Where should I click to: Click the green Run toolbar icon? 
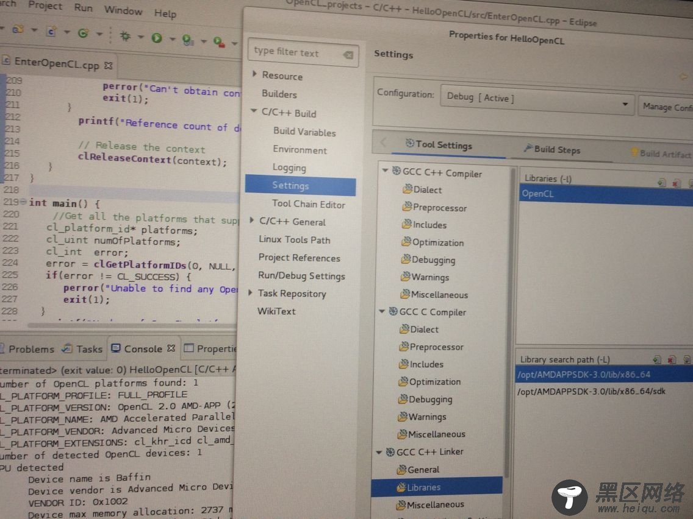(x=156, y=38)
